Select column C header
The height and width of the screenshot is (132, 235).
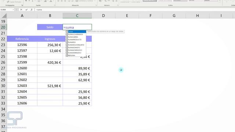[77, 15]
